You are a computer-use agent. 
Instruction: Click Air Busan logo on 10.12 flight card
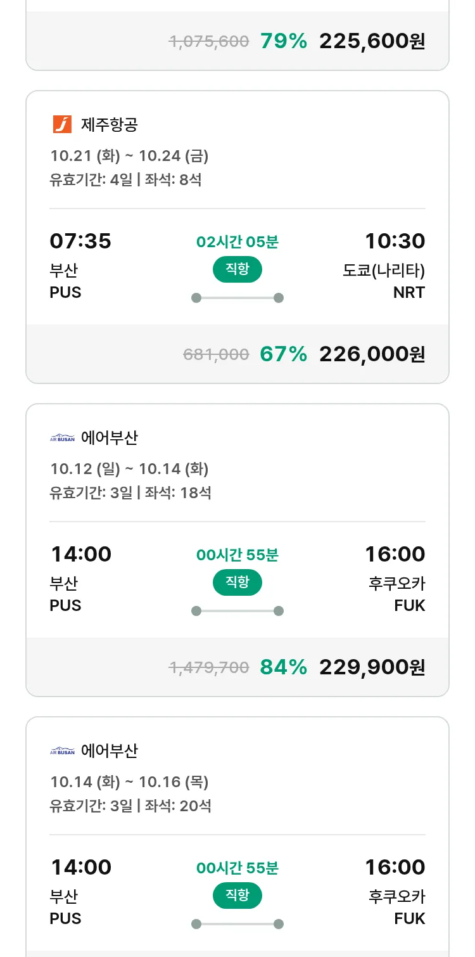pos(62,438)
